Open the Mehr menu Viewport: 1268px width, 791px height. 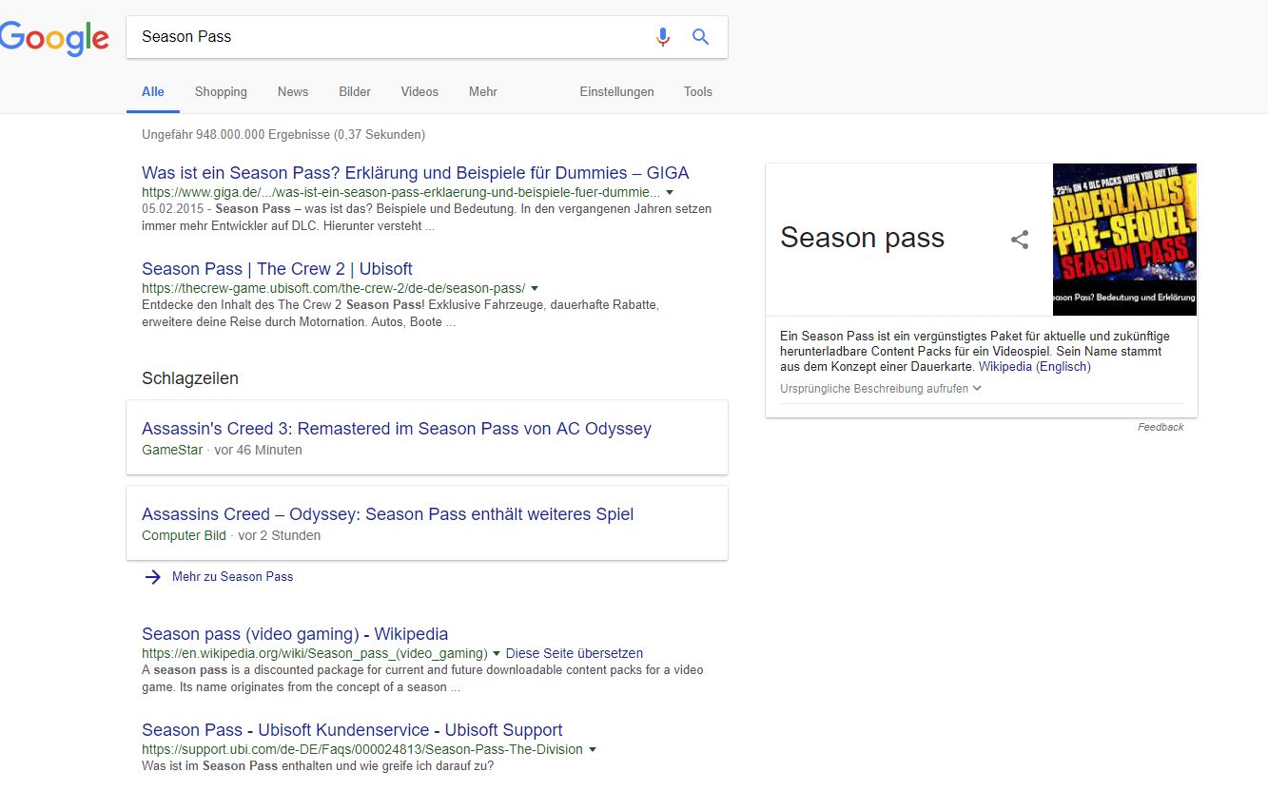click(x=483, y=92)
